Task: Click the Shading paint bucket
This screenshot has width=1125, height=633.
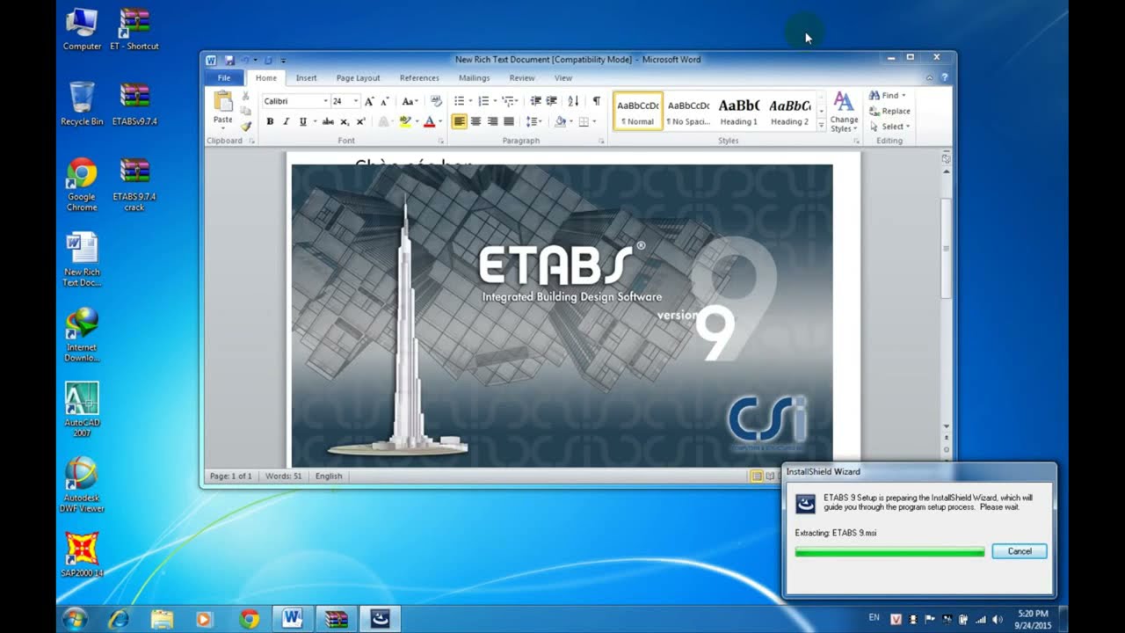Action: coord(560,121)
